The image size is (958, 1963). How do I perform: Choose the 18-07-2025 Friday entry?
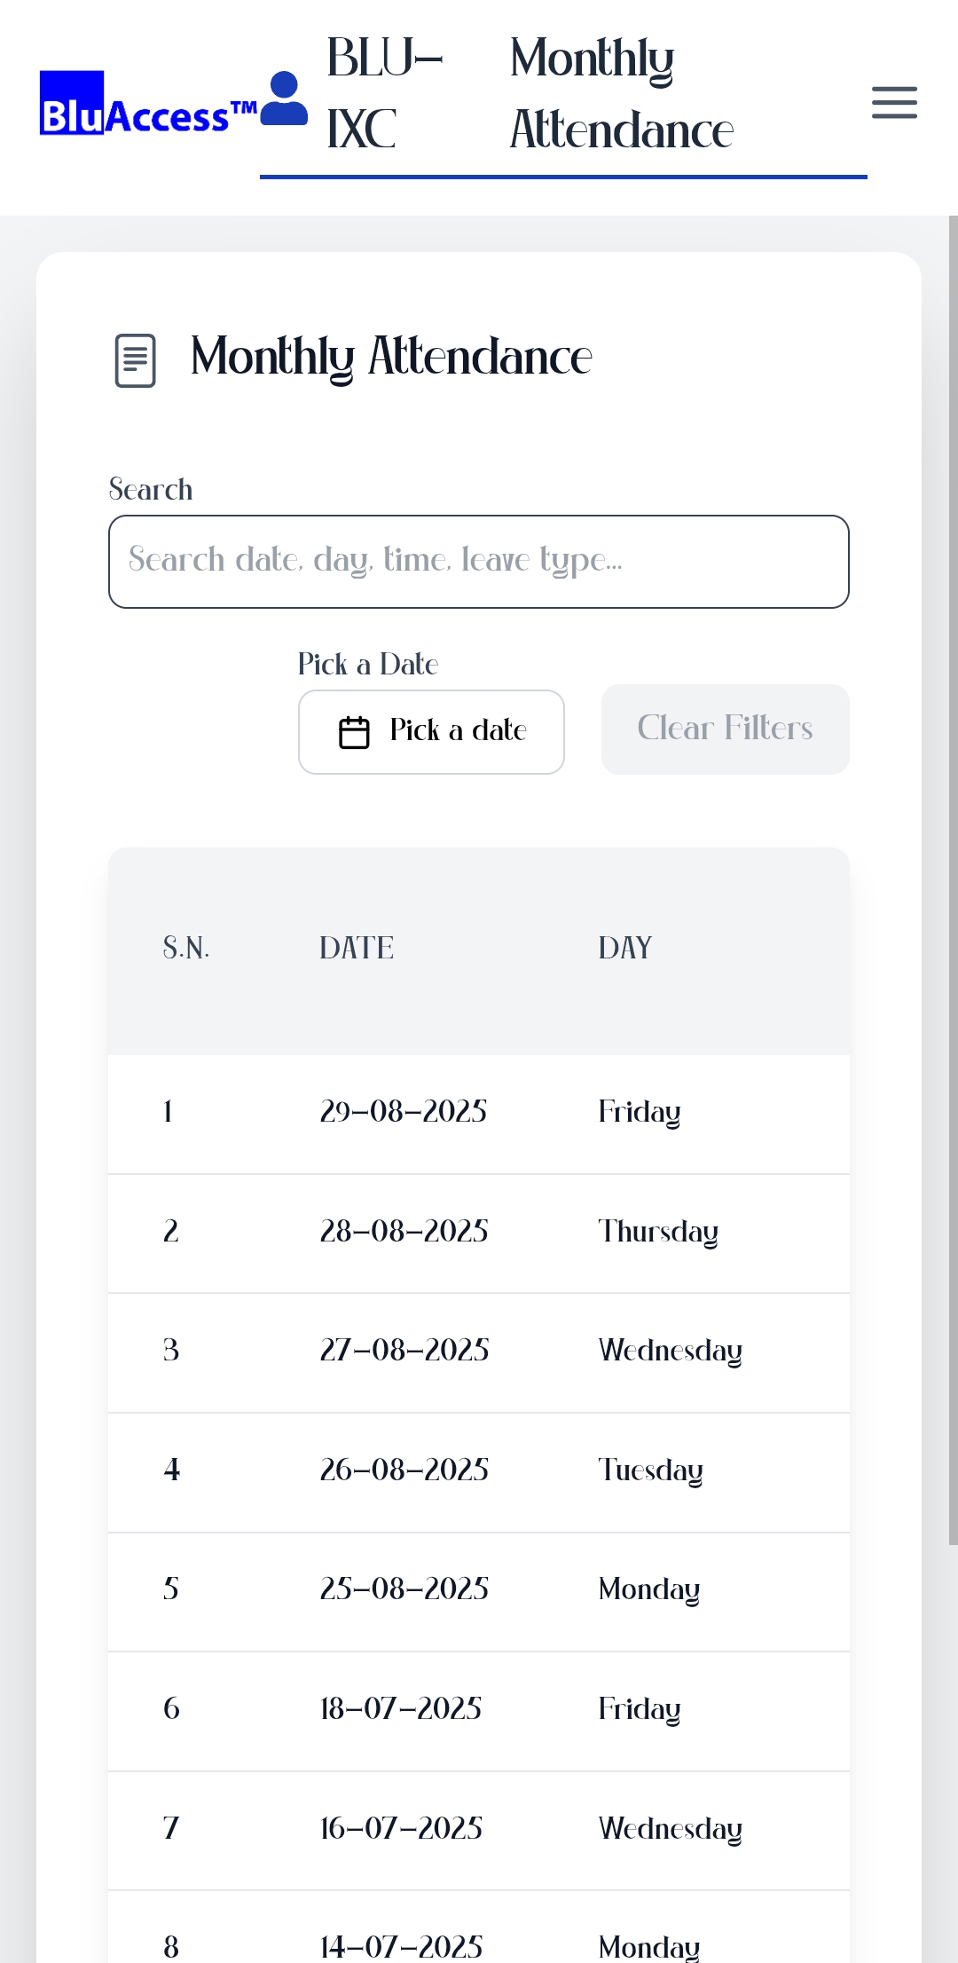pyautogui.click(x=479, y=1710)
